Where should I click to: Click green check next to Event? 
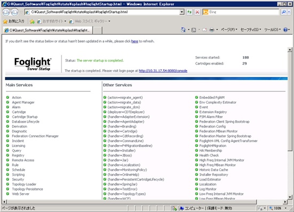[197, 107]
